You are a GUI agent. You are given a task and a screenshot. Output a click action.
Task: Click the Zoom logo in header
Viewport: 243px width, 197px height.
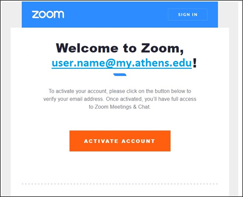(48, 14)
